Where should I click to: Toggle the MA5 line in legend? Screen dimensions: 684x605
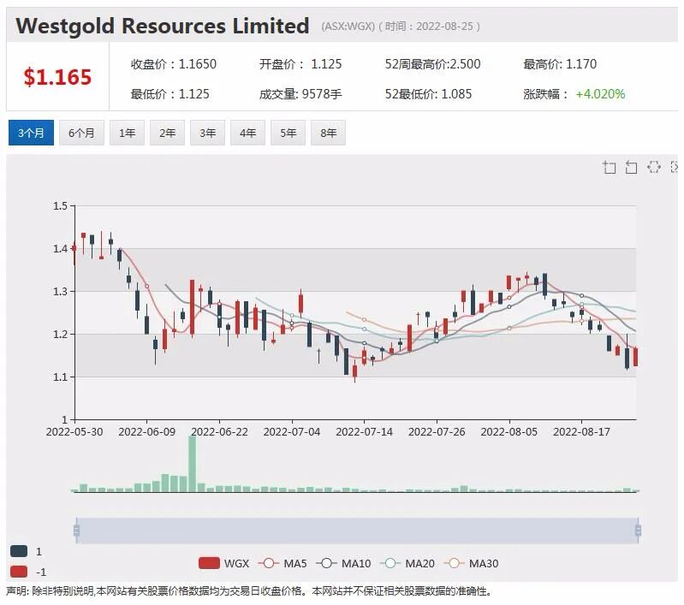coord(283,563)
